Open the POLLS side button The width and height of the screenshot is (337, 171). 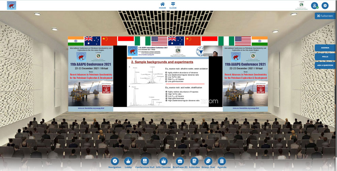click(x=325, y=57)
